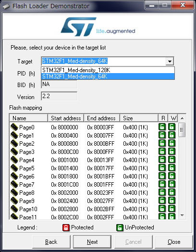Click Page3 write protection lock icon
The image size is (196, 252).
(171, 151)
